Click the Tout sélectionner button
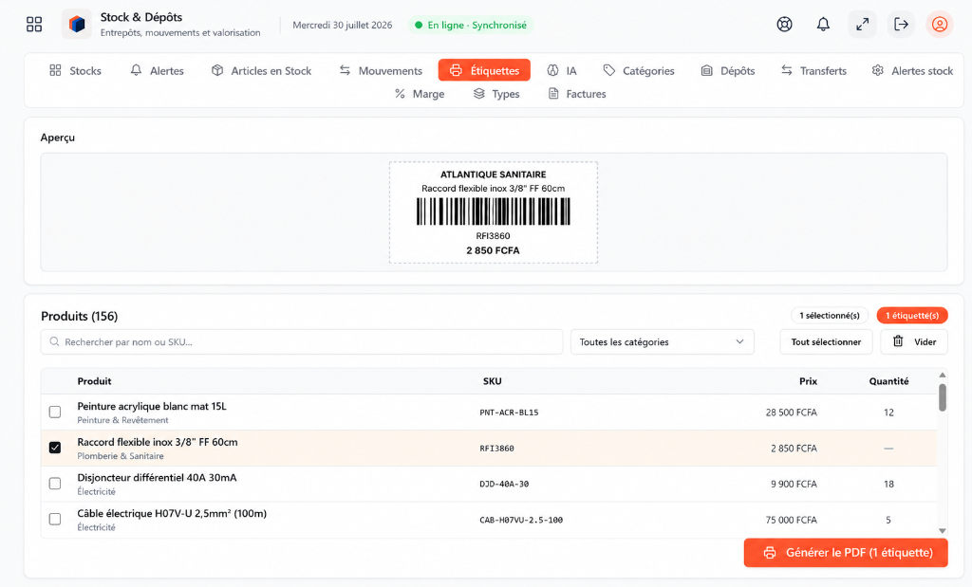972x587 pixels. coord(826,341)
